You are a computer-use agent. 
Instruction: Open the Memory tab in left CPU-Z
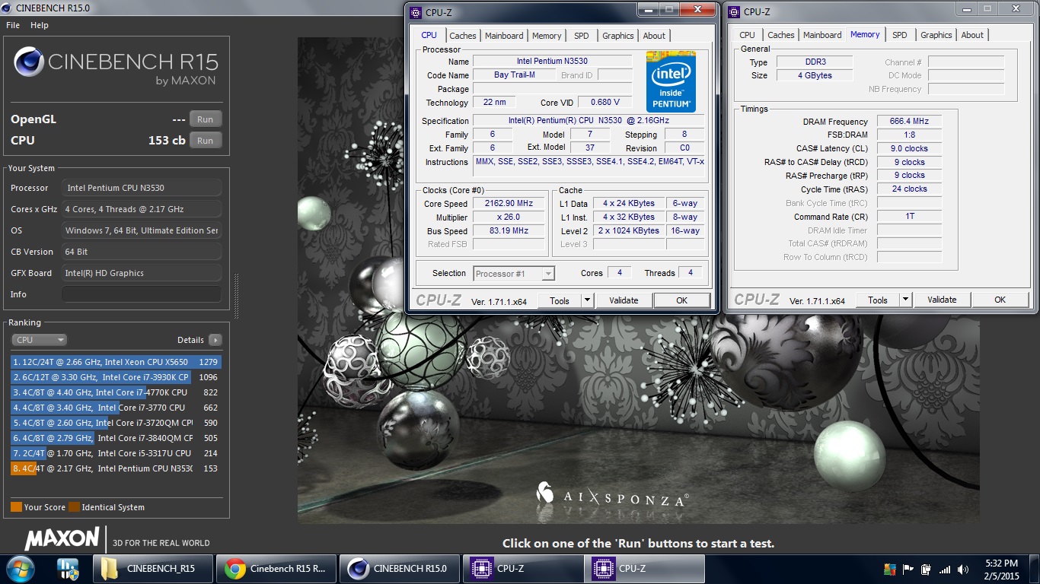point(547,36)
